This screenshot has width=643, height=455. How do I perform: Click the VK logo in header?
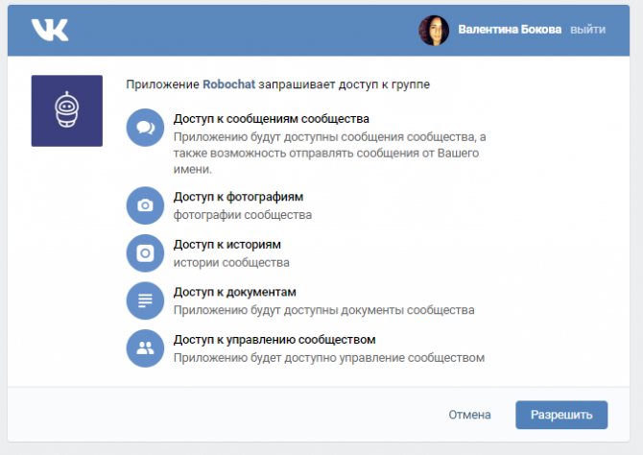click(50, 30)
